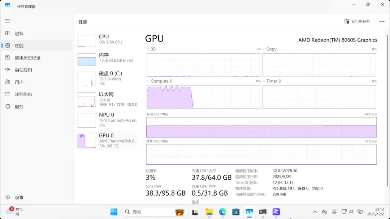This screenshot has width=390, height=219.
Task: Go to 启动应用 (Startup apps)
Action: tap(23, 70)
